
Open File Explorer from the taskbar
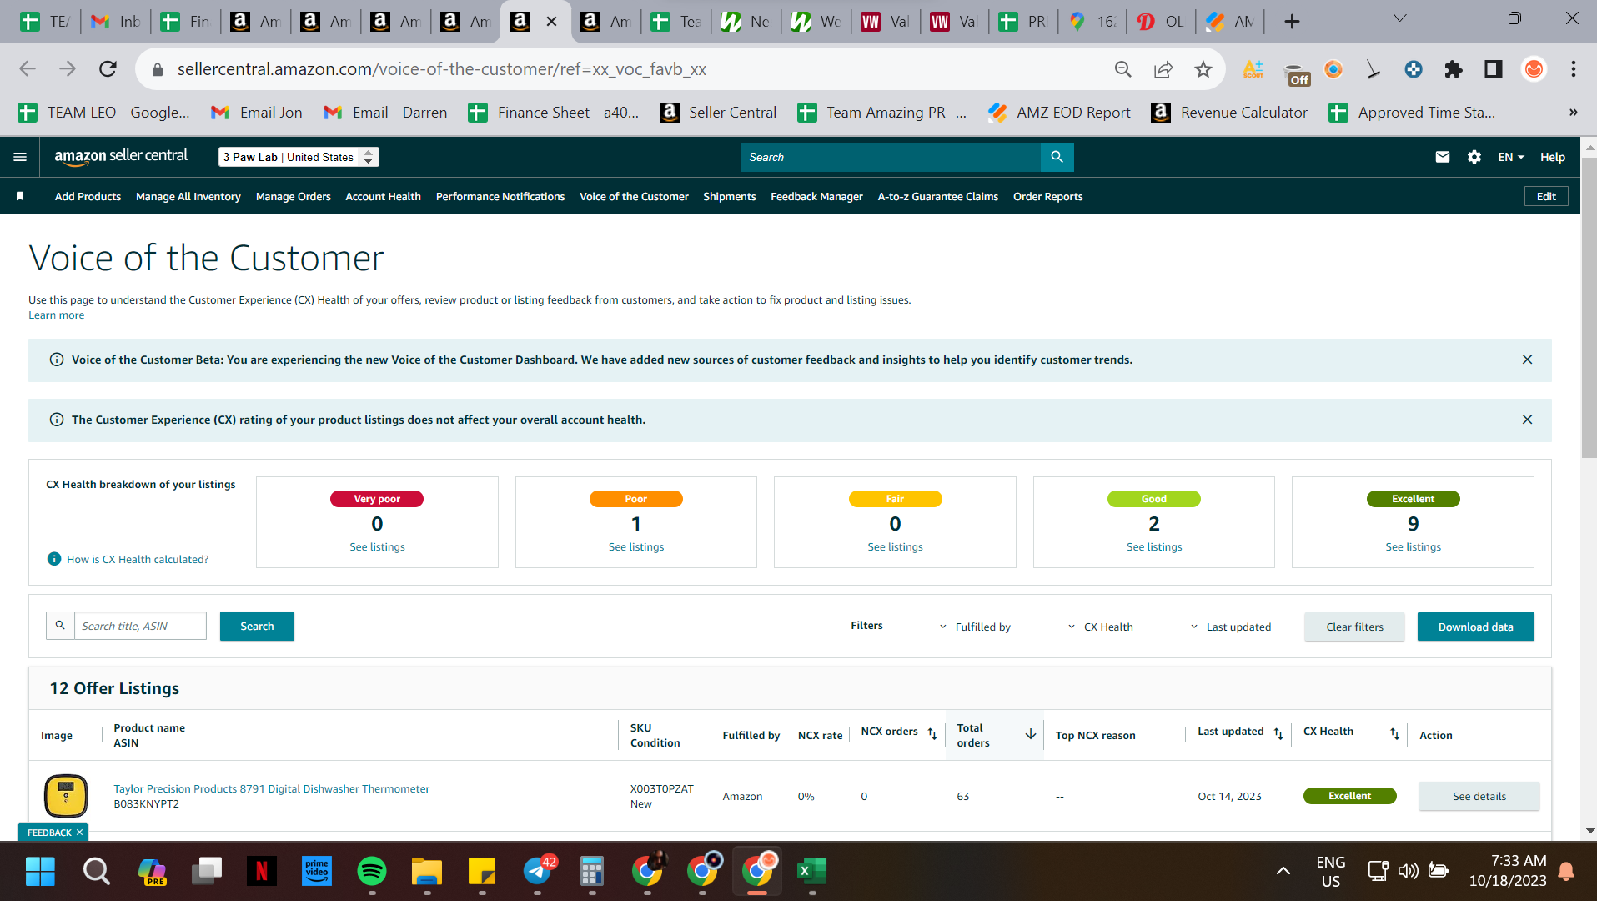(427, 872)
